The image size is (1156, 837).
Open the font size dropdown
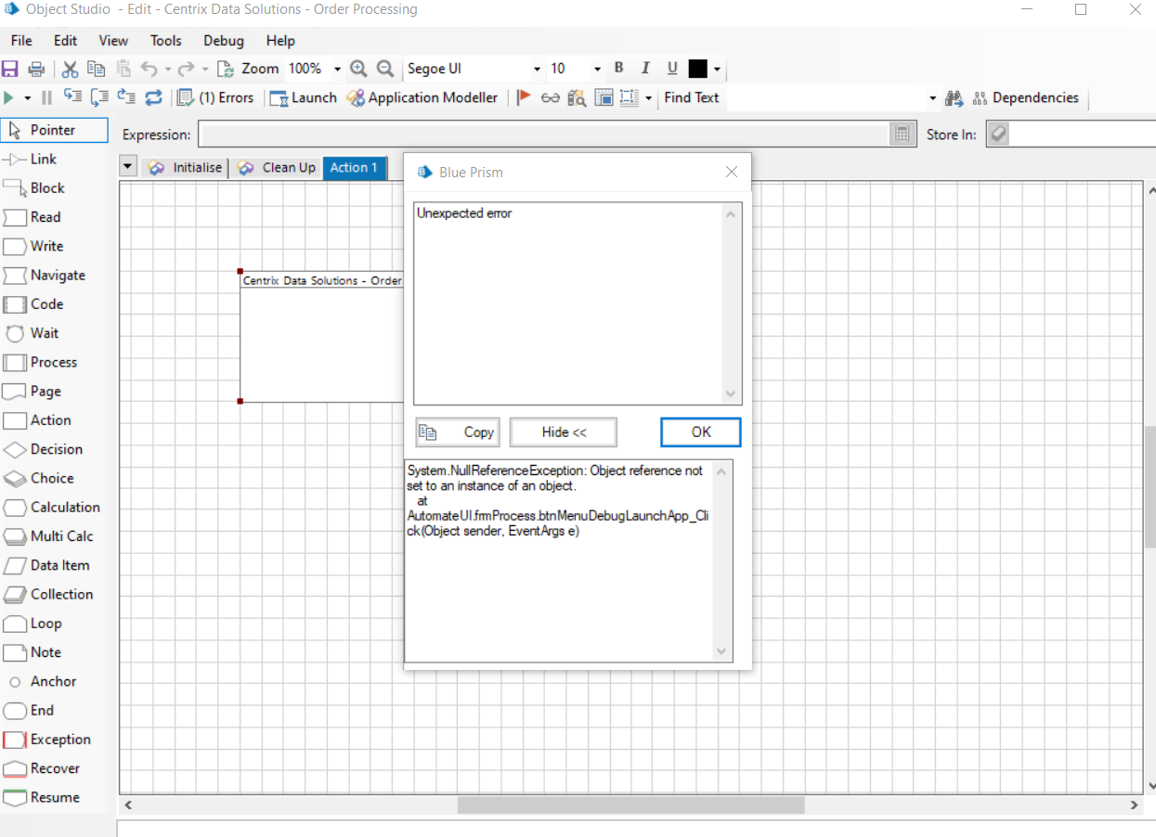595,68
